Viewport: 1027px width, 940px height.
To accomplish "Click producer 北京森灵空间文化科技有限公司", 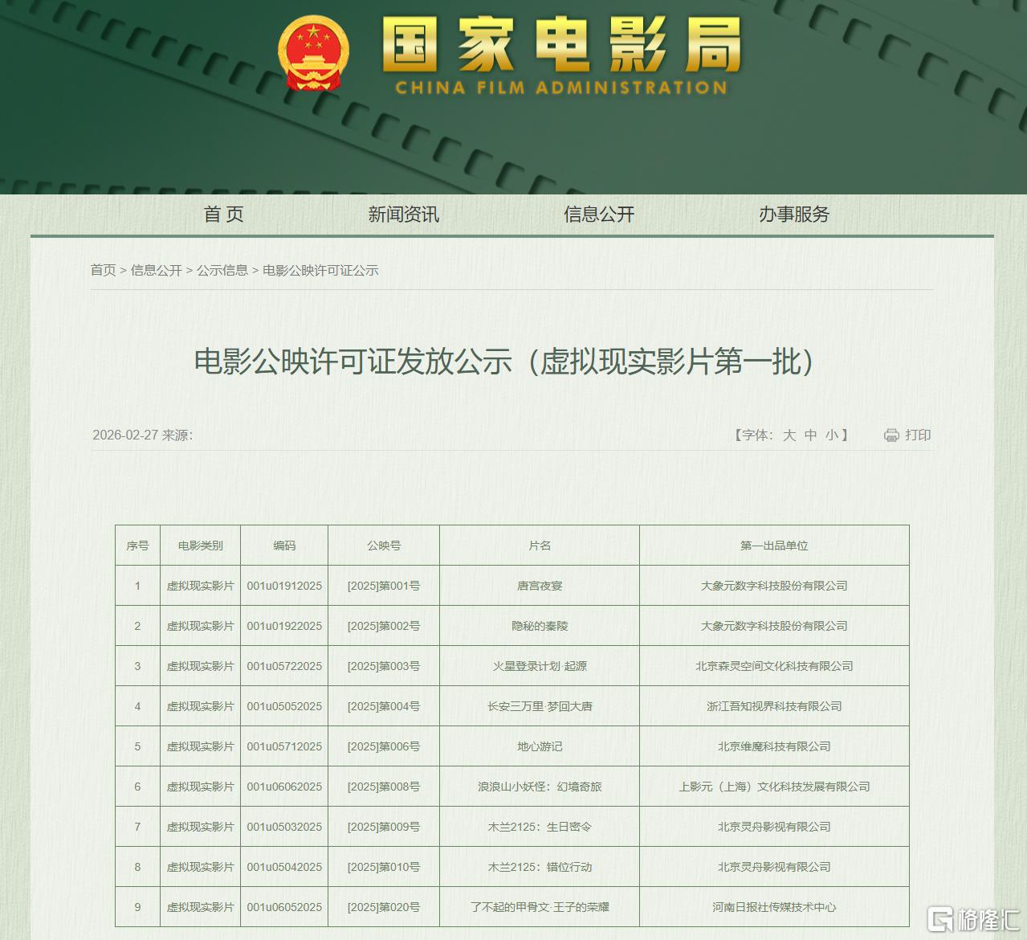I will 774,666.
